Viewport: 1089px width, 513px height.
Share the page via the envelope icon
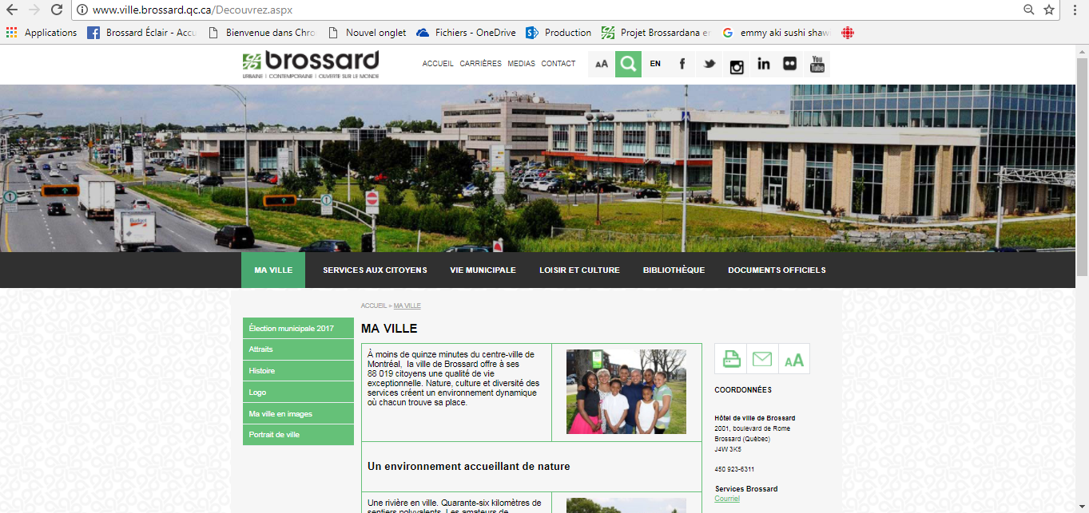coord(761,358)
